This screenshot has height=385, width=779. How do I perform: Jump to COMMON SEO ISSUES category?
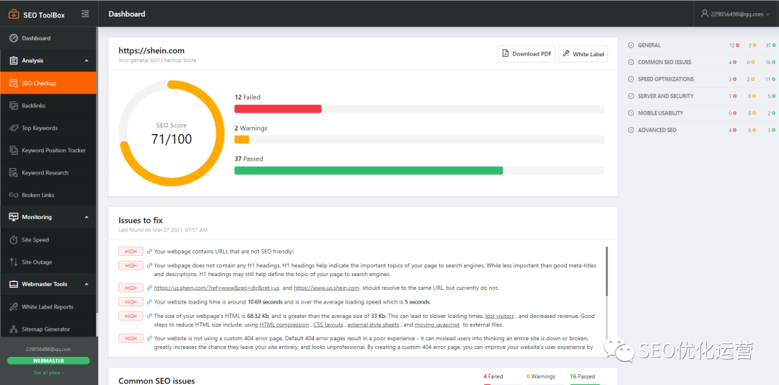[664, 62]
